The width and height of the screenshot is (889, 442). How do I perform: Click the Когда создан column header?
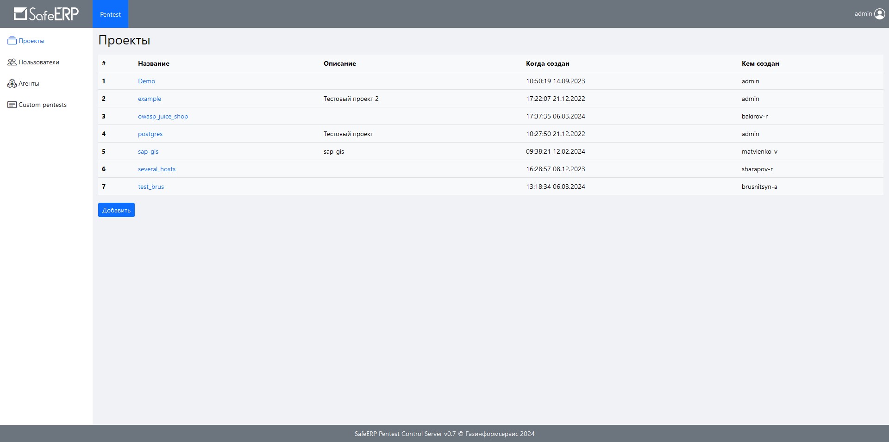click(548, 63)
